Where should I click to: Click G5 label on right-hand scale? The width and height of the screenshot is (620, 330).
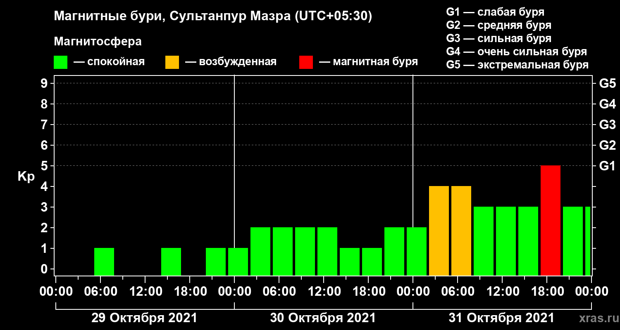pyautogui.click(x=607, y=83)
